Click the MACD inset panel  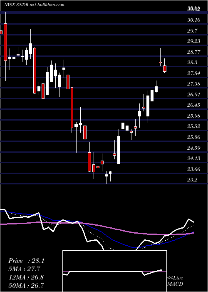[x=114, y=271]
